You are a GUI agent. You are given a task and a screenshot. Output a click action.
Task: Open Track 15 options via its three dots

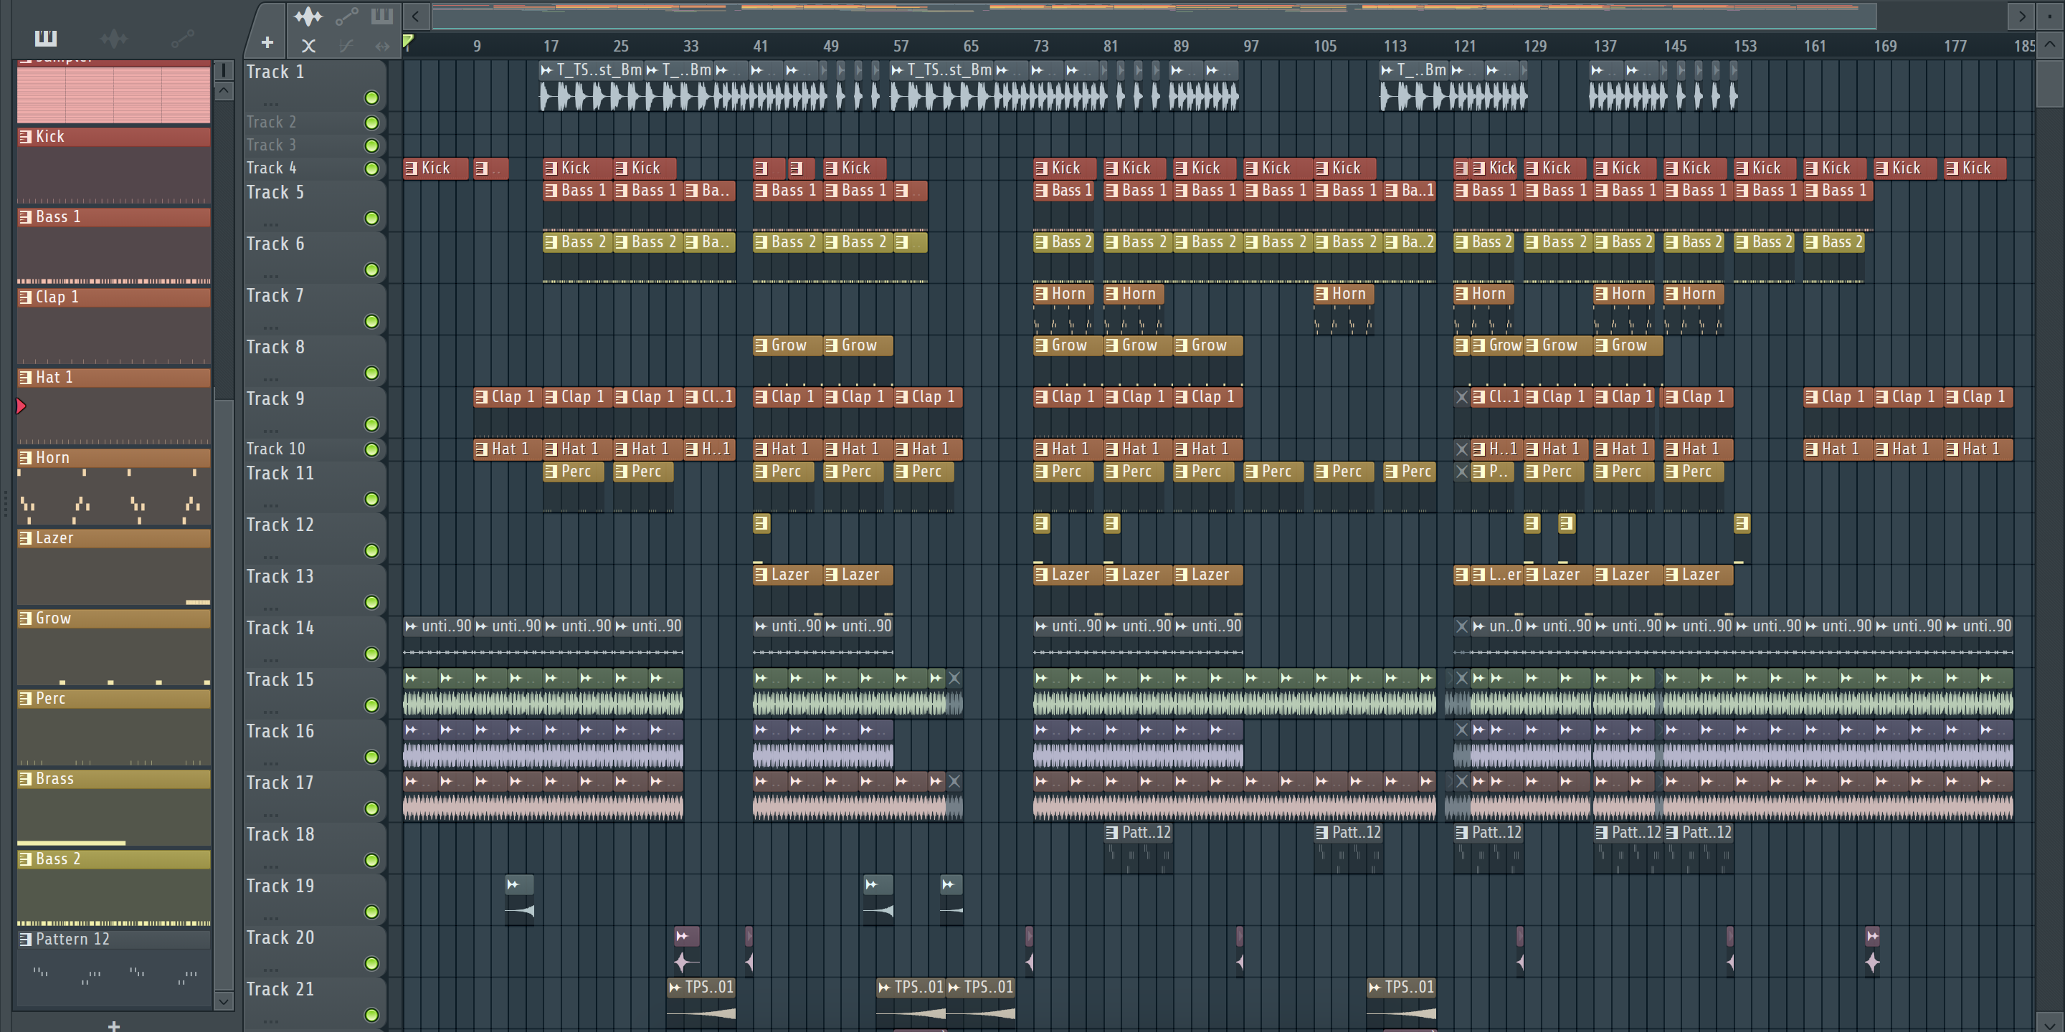pos(271,712)
